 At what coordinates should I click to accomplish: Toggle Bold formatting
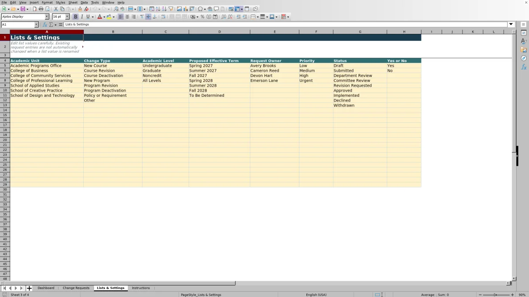click(75, 17)
